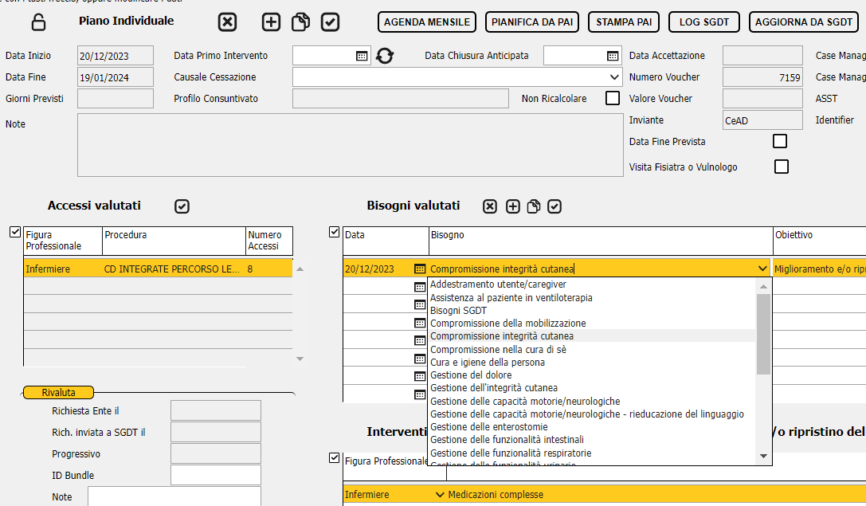Screen dimensions: 866x506
Task: Click refresh icon next to Data Primo Intervento
Action: pos(385,56)
